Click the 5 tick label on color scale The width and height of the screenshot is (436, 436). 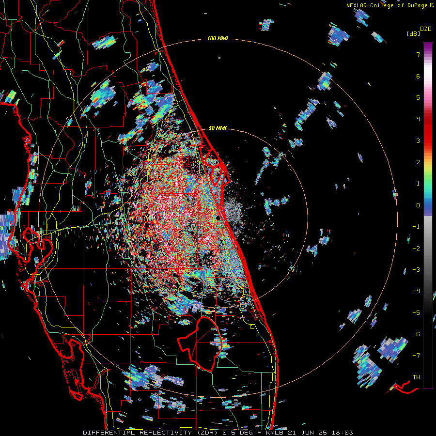coord(418,97)
